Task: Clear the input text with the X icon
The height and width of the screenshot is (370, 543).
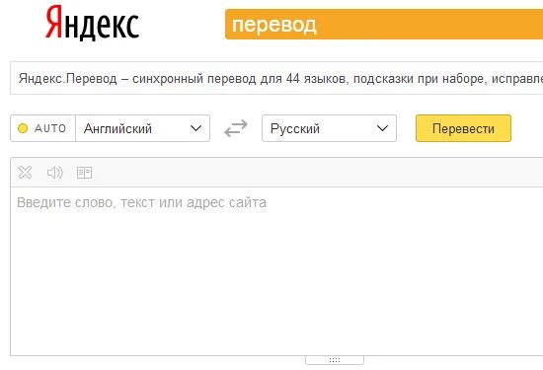Action: (25, 173)
